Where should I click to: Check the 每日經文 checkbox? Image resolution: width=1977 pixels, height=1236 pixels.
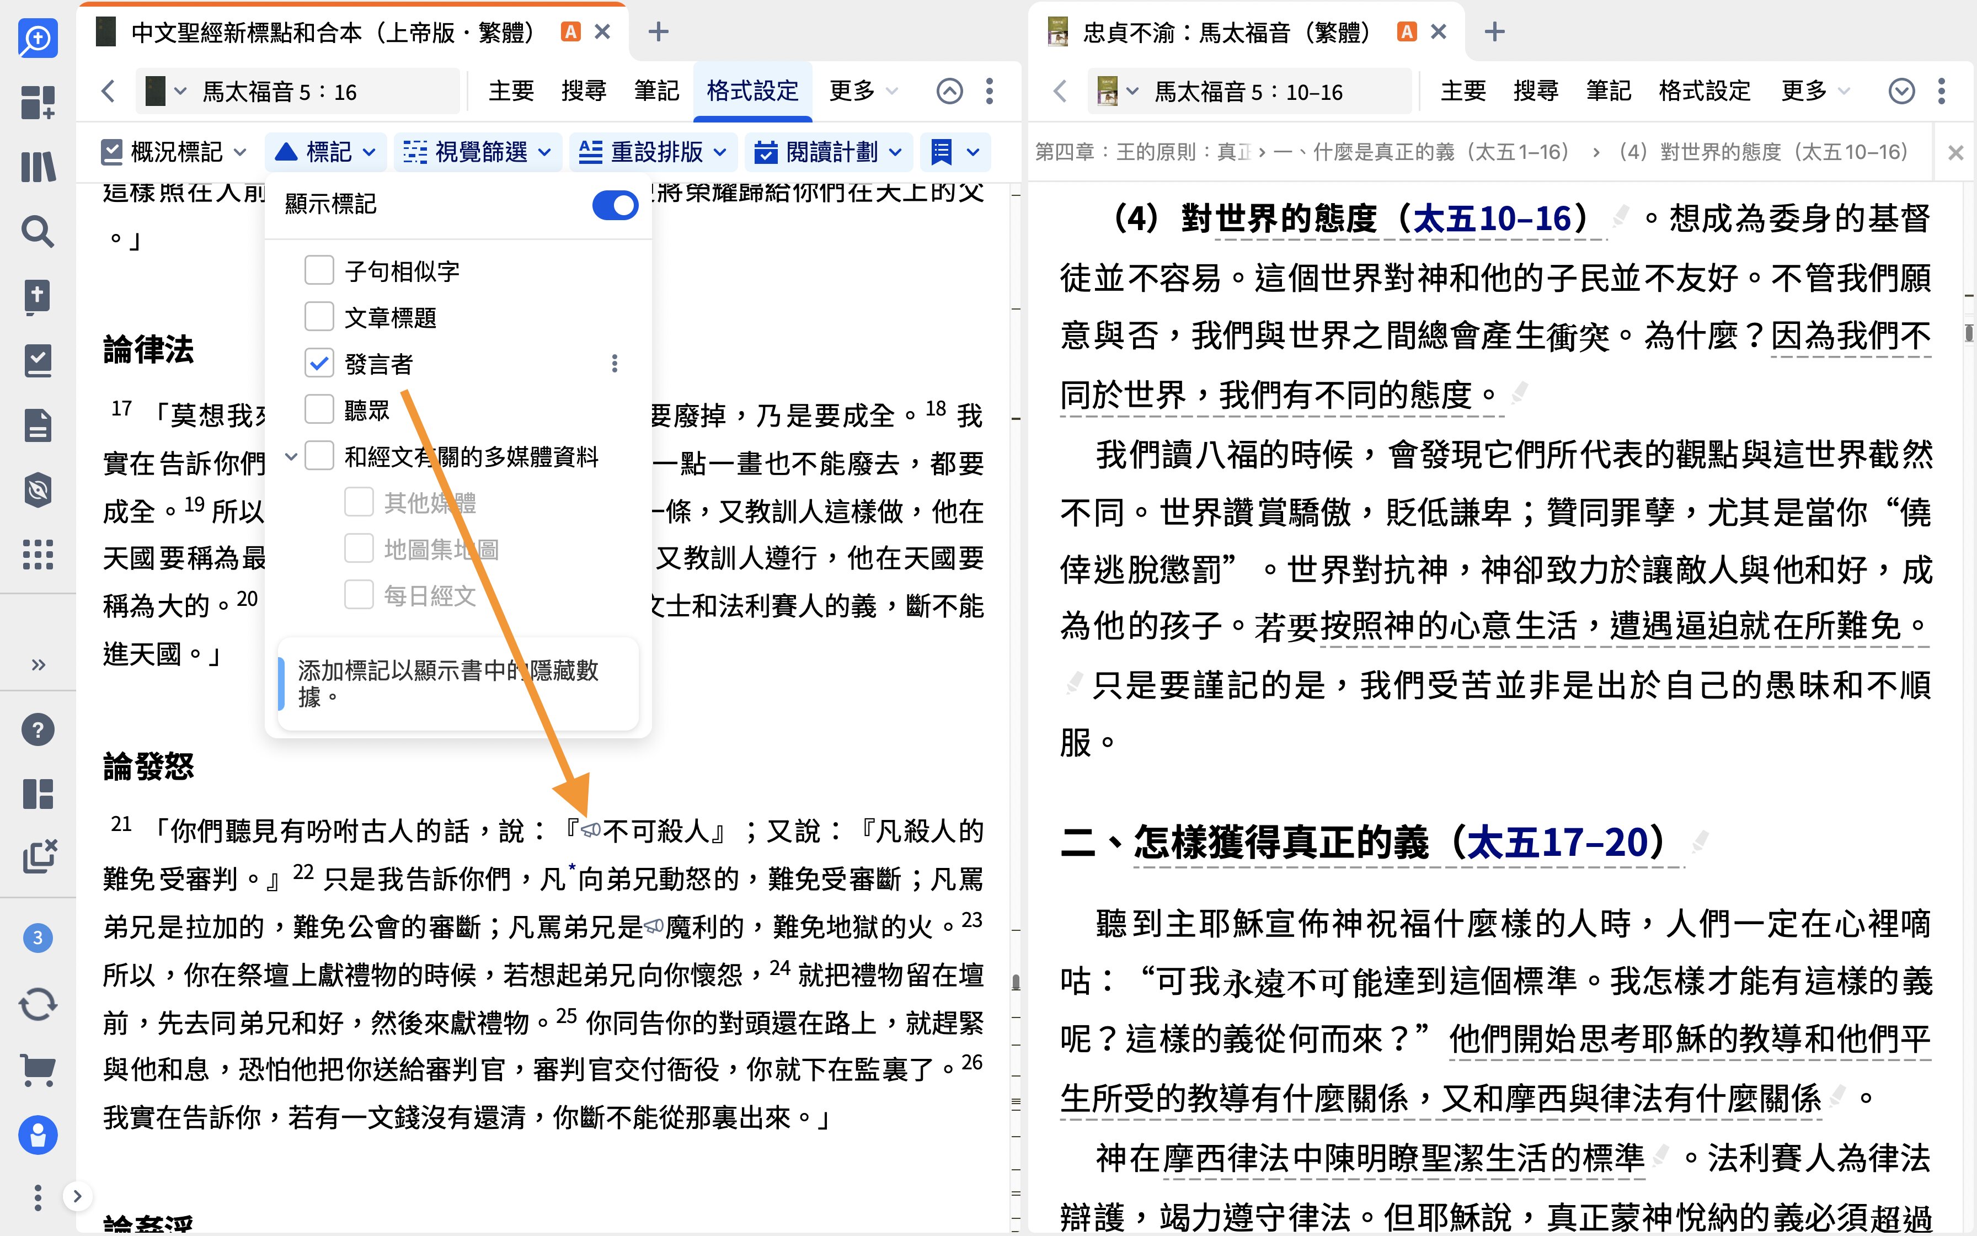coord(359,595)
